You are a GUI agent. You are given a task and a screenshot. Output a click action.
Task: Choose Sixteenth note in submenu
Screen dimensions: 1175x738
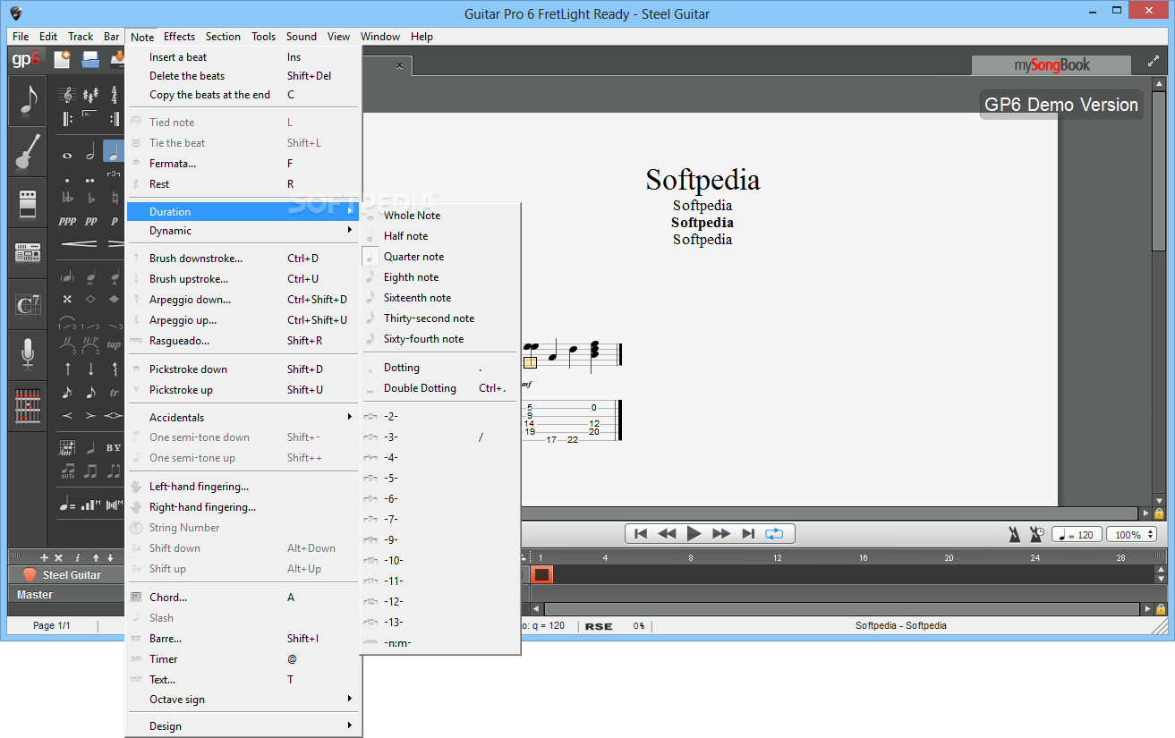click(440, 298)
